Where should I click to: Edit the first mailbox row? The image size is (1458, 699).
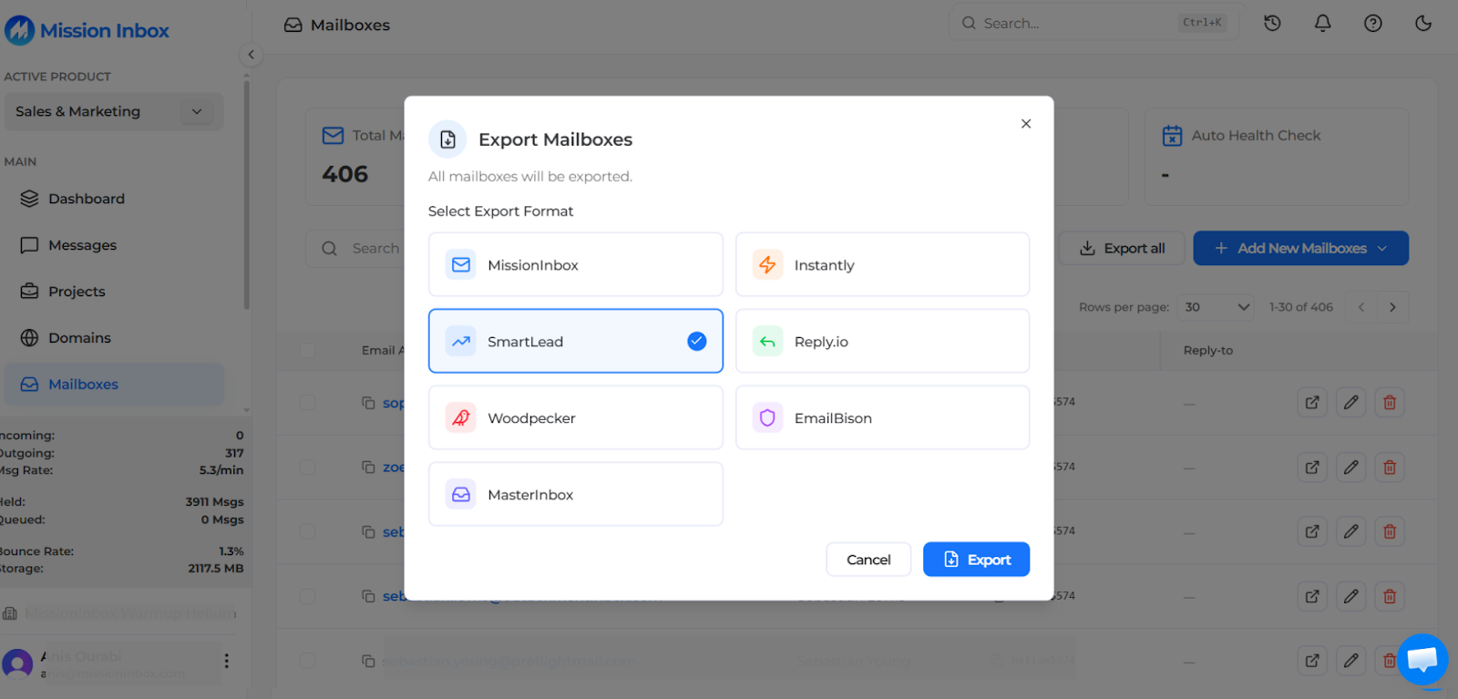1351,402
